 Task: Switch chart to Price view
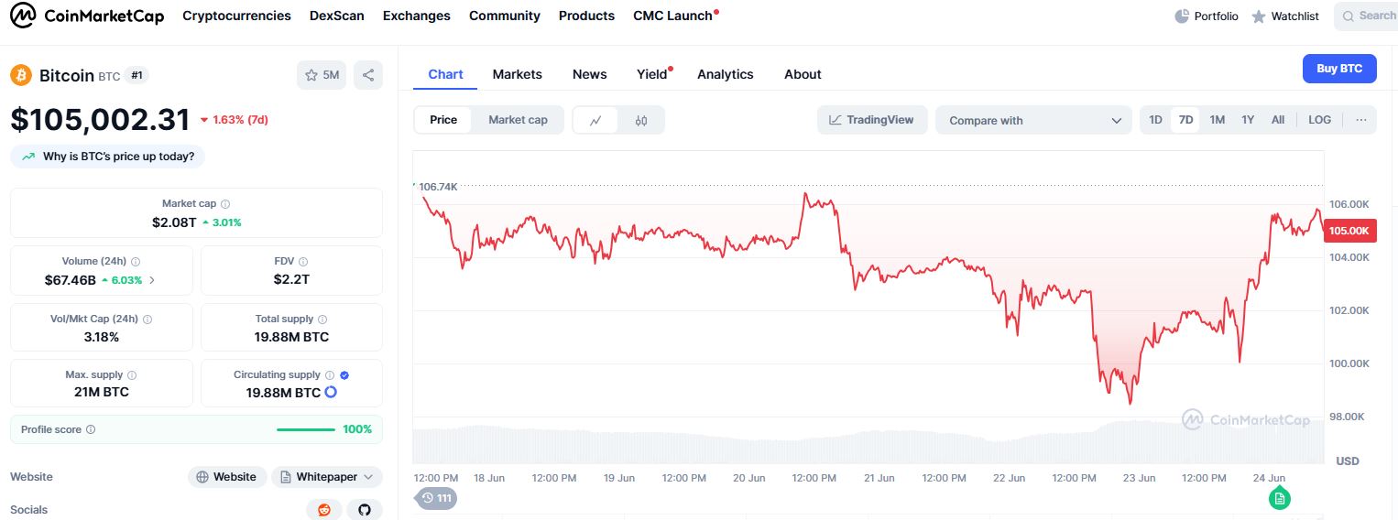tap(443, 120)
